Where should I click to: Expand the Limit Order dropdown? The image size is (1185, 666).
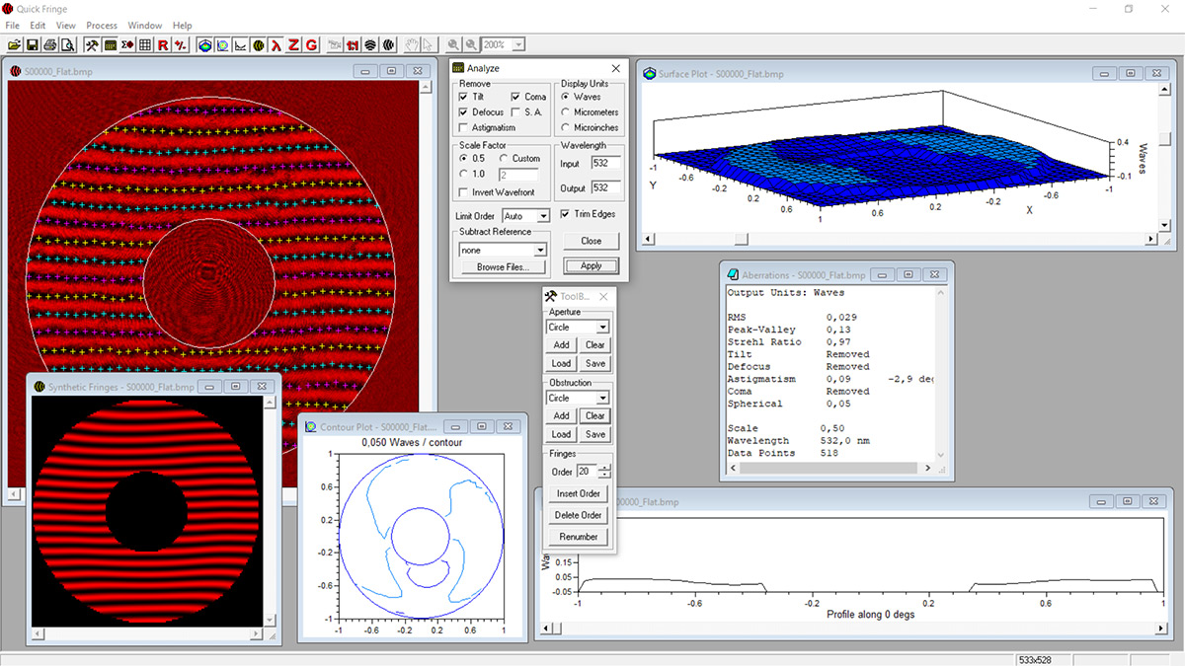[542, 216]
